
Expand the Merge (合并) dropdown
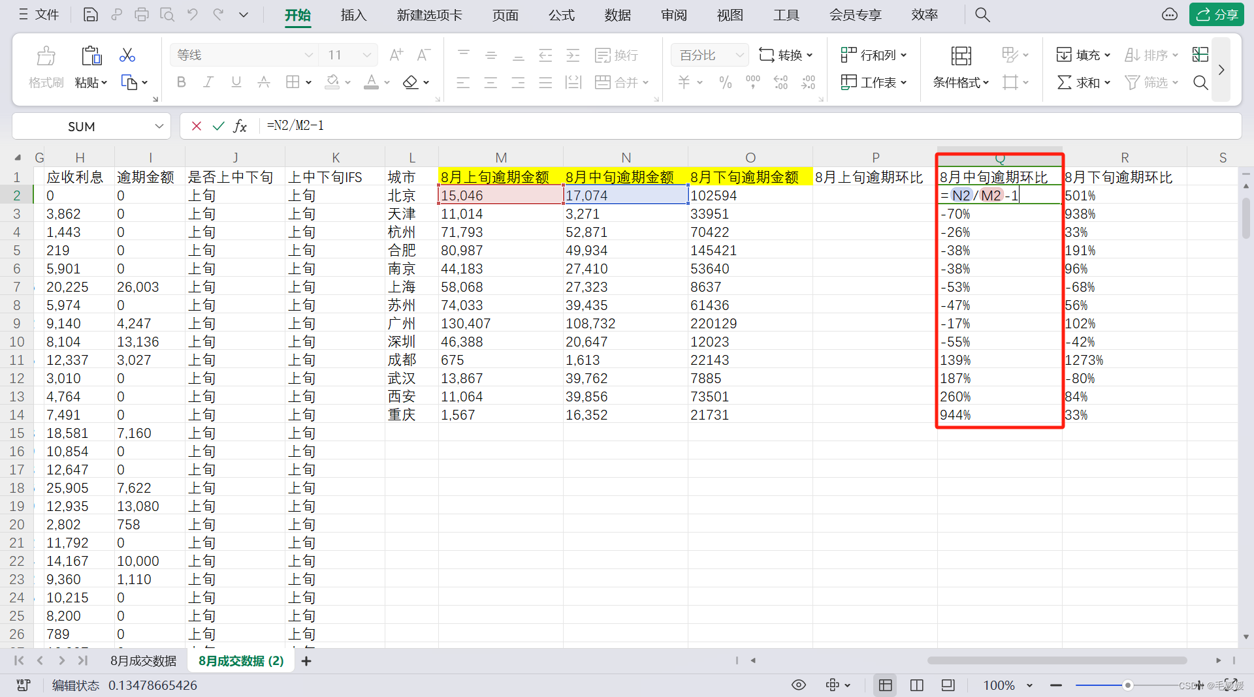(645, 83)
